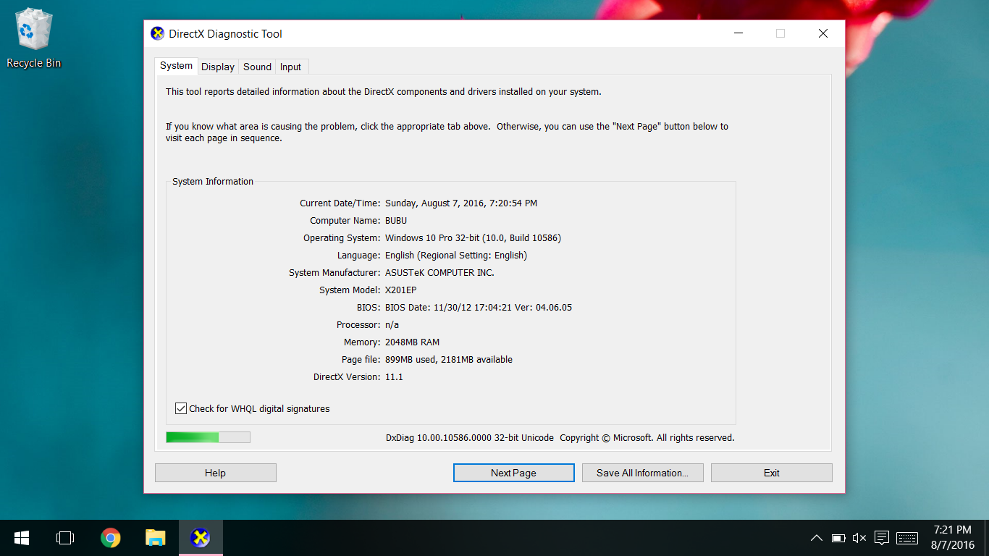The width and height of the screenshot is (989, 556).
Task: Click the BIOS Date value text
Action: coord(479,308)
